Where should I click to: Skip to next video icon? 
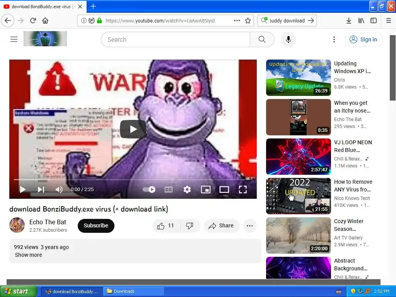pyautogui.click(x=41, y=189)
